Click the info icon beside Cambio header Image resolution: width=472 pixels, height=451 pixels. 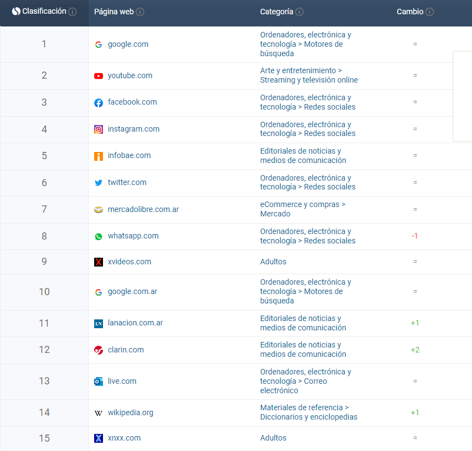(430, 12)
